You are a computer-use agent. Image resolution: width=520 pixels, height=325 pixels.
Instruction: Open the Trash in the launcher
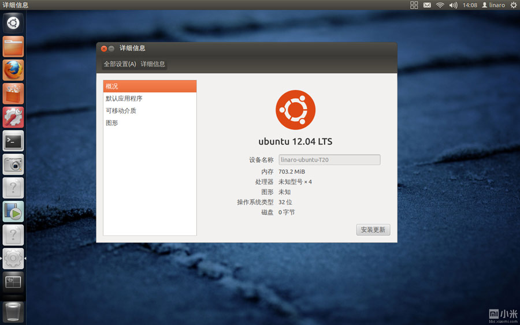[13, 311]
